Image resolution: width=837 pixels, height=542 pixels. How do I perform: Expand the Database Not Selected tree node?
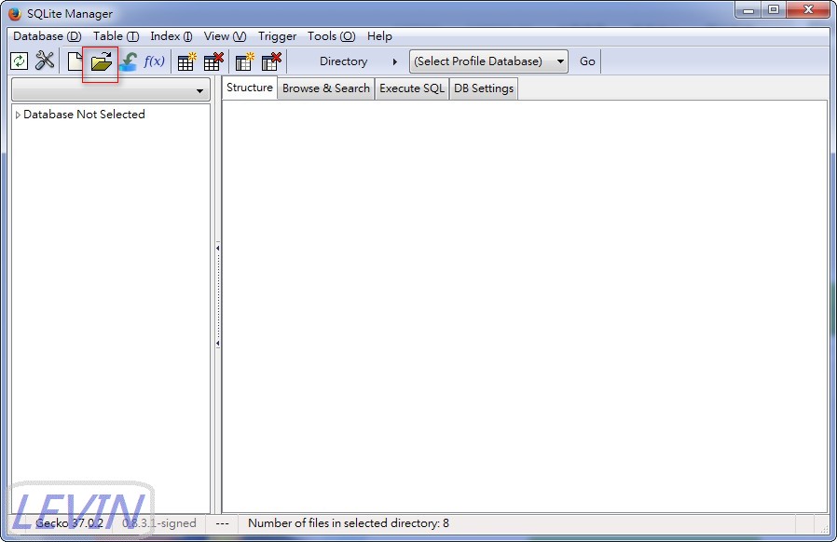(17, 114)
